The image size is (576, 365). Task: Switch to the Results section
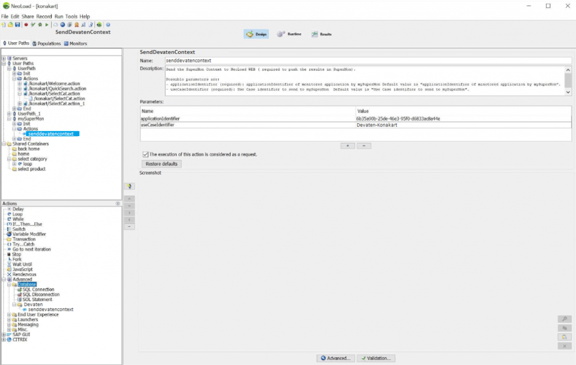(x=321, y=34)
